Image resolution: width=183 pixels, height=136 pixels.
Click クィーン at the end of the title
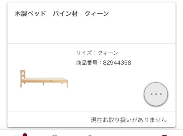[97, 14]
